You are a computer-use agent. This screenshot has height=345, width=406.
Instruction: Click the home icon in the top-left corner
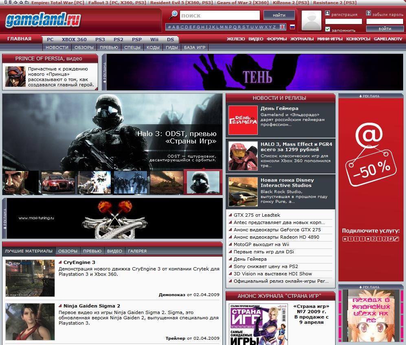(x=15, y=3)
